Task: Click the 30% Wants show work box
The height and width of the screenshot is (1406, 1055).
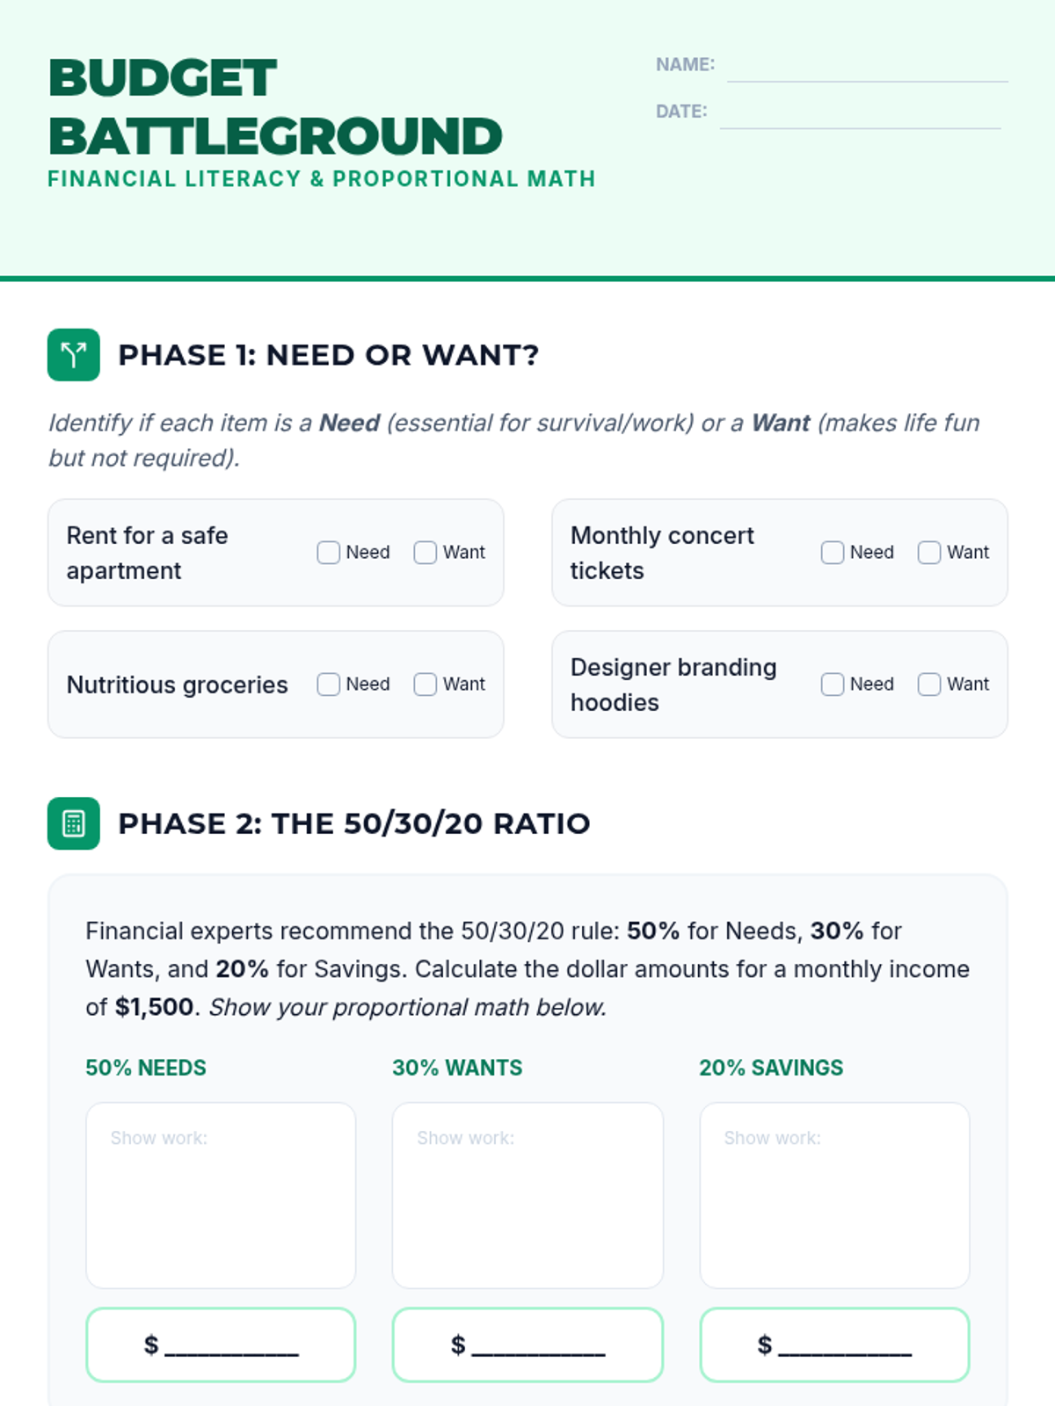Action: point(527,1196)
